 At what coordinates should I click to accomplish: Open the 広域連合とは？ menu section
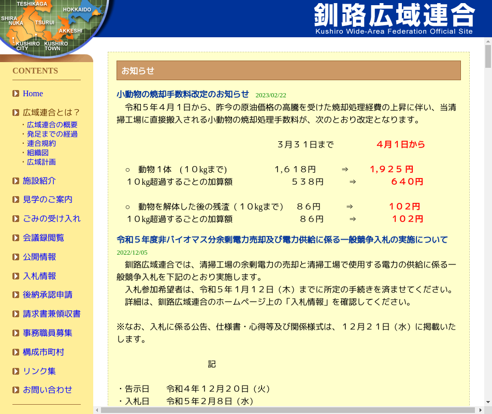pyautogui.click(x=51, y=112)
